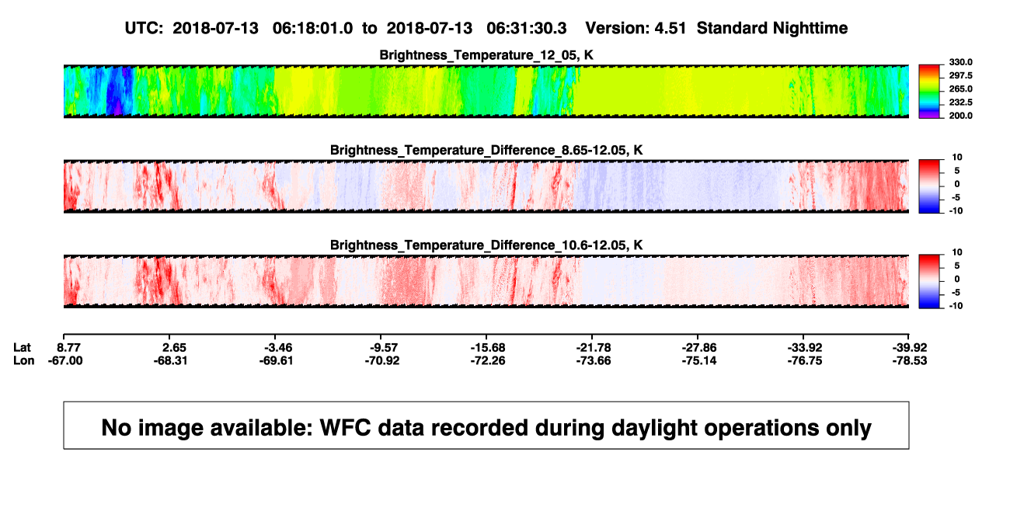Image resolution: width=1010 pixels, height=518 pixels.
Task: Click longitude value -76.75
Action: pyautogui.click(x=804, y=360)
